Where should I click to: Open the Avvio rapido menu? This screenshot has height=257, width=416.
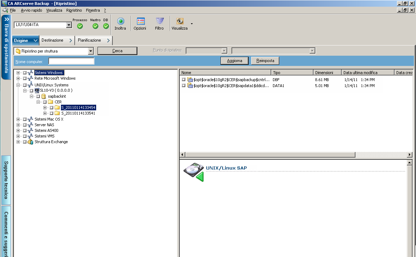tap(31, 10)
